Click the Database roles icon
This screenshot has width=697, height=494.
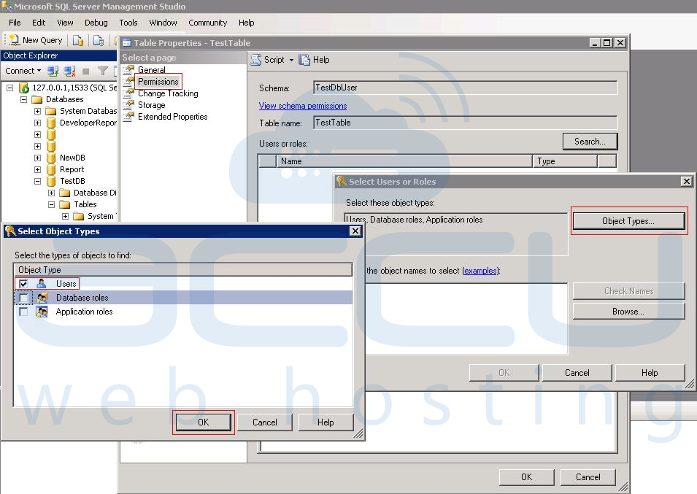click(42, 298)
